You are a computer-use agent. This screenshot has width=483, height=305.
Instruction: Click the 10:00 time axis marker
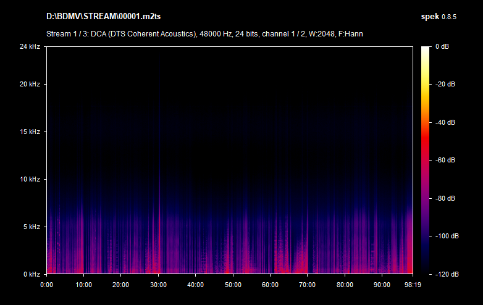[x=83, y=285]
